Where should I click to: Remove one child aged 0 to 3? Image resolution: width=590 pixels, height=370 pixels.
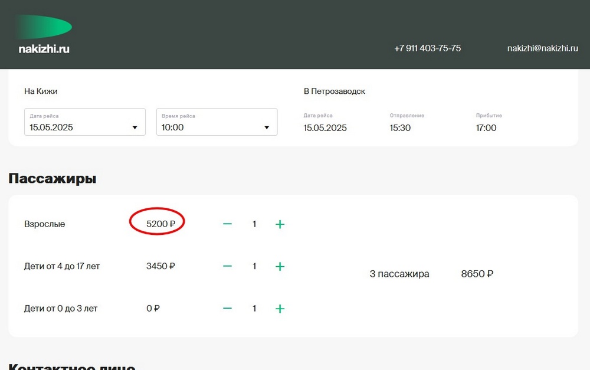(x=227, y=309)
